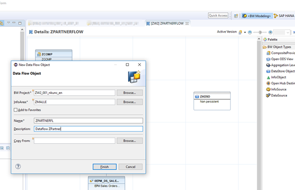295x190 pixels.
Task: Click the BW Project input field
Action: click(x=75, y=93)
